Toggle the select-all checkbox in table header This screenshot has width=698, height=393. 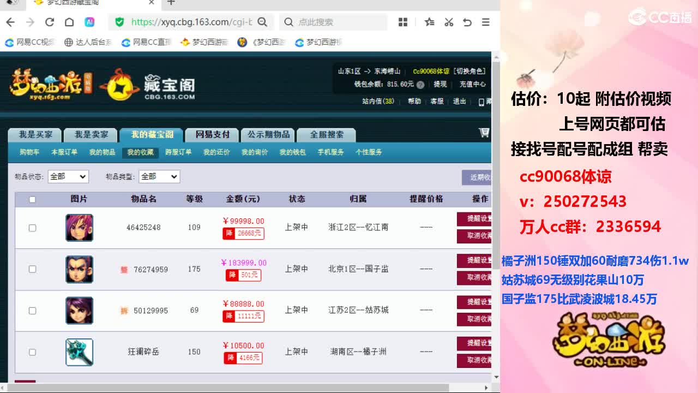pos(32,199)
